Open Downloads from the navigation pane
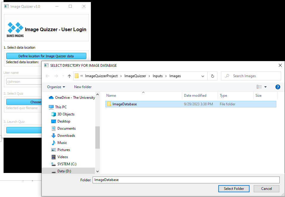The image size is (285, 197). (x=66, y=136)
